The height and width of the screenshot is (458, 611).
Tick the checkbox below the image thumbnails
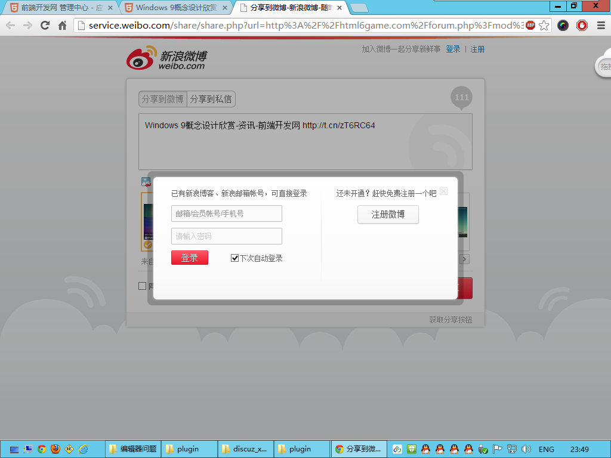coord(142,286)
